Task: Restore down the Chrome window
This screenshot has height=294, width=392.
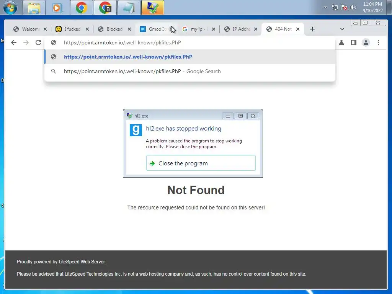Action: [x=365, y=23]
